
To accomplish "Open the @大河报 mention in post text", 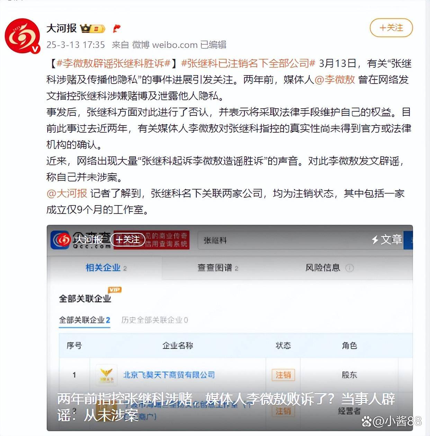I will pos(67,193).
